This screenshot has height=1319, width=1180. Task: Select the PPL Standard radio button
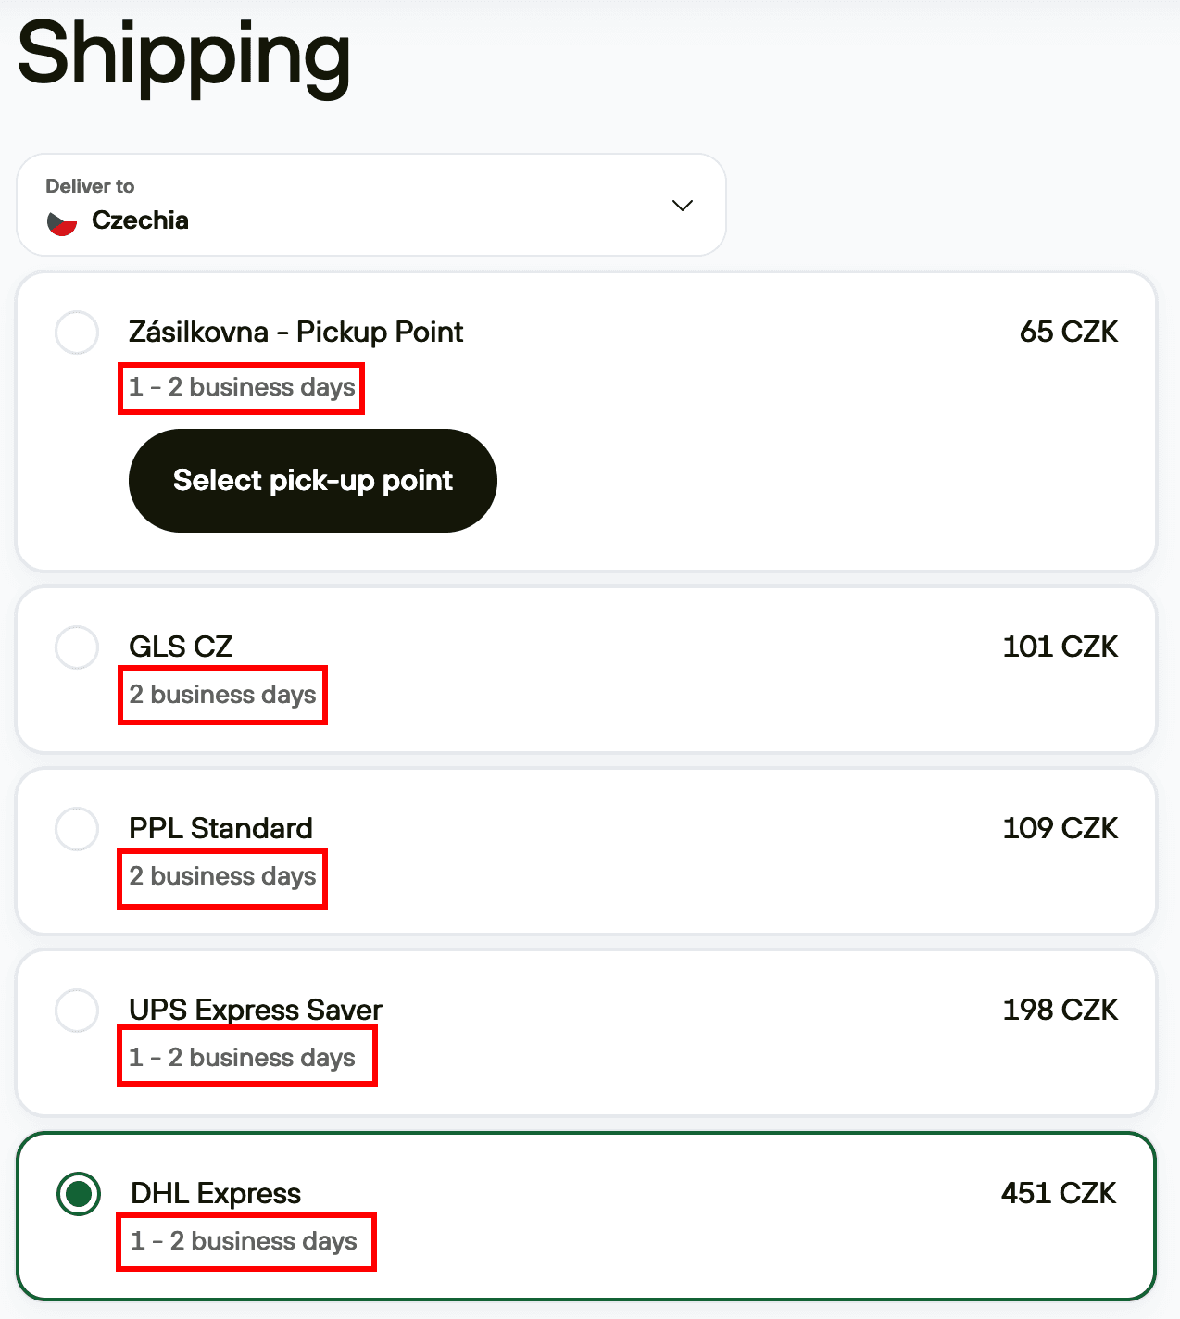click(x=77, y=829)
